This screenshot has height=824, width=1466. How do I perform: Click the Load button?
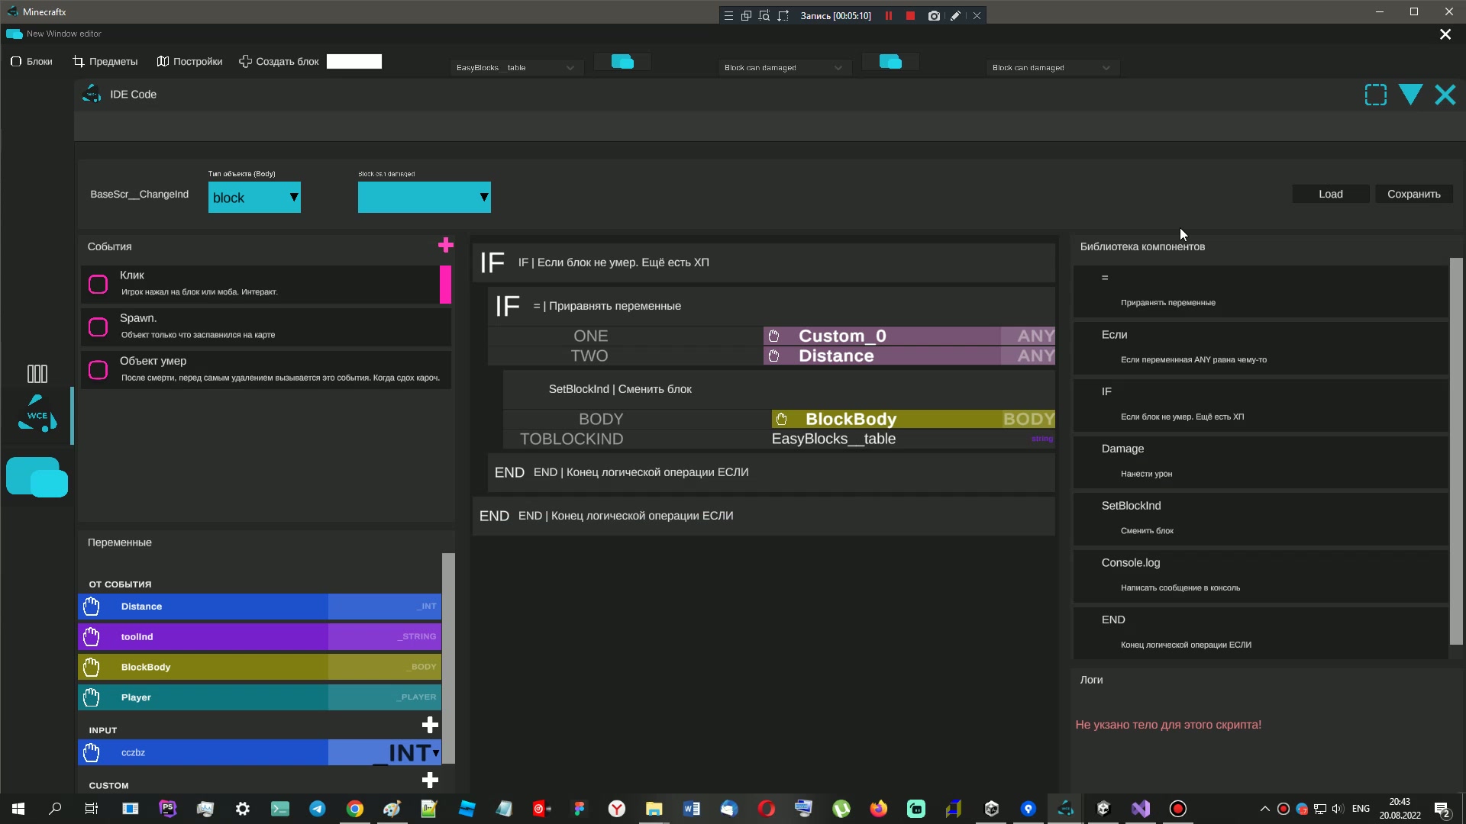click(1330, 194)
